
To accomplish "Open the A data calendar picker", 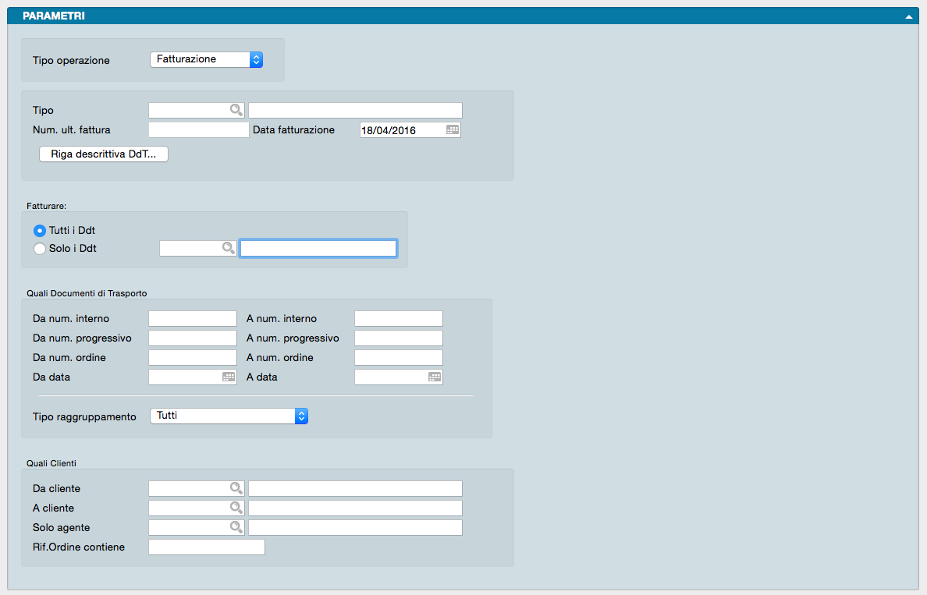I will tap(434, 377).
